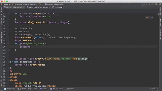Open the Terminal tool window
The height and width of the screenshot is (91, 162).
[x=70, y=89]
